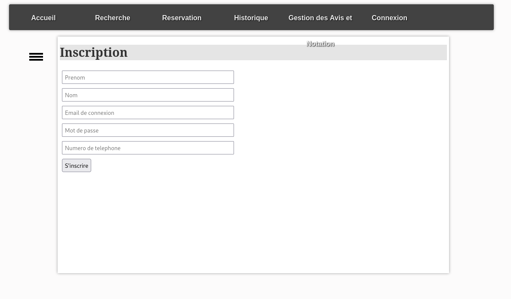Viewport: 511px width, 299px height.
Task: Go to the Accueil page
Action: click(x=43, y=18)
